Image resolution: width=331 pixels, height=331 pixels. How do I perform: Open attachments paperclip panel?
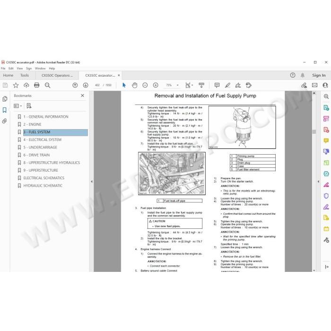pos(5,121)
